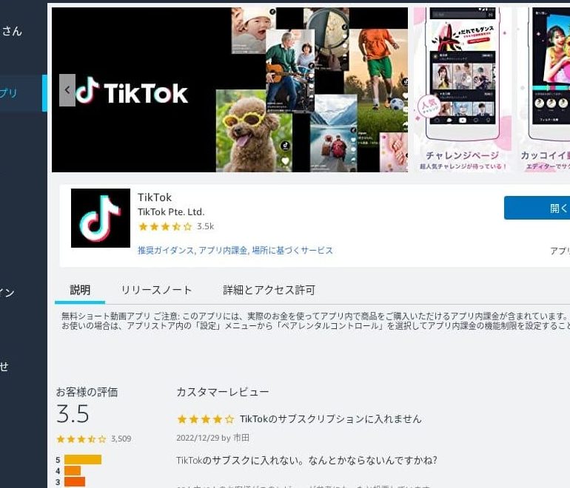
Task: Click the review date 2022/12/29 by 市田
Action: pyautogui.click(x=212, y=438)
